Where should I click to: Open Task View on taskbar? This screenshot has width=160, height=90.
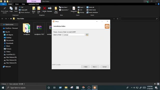[x=54, y=88]
